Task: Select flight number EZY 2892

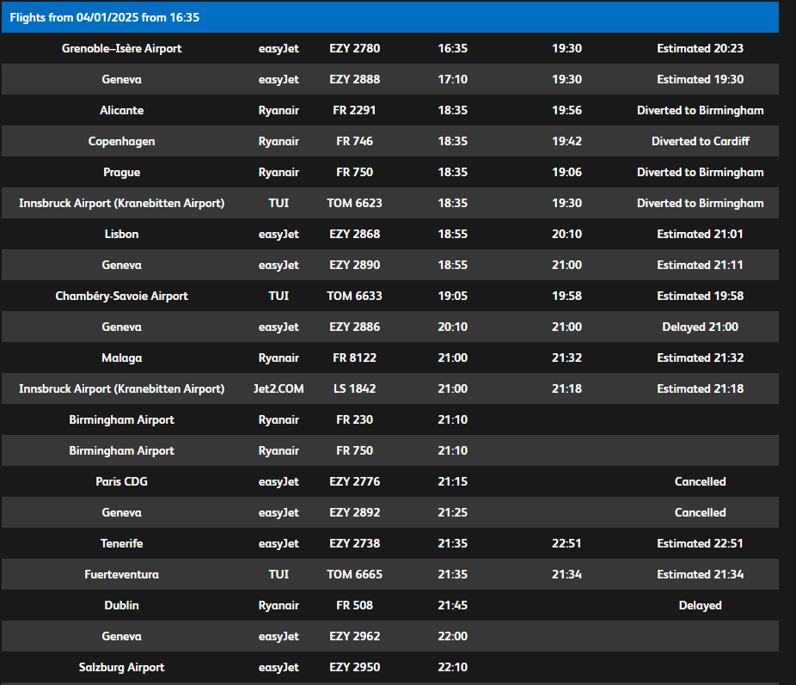Action: (x=354, y=512)
